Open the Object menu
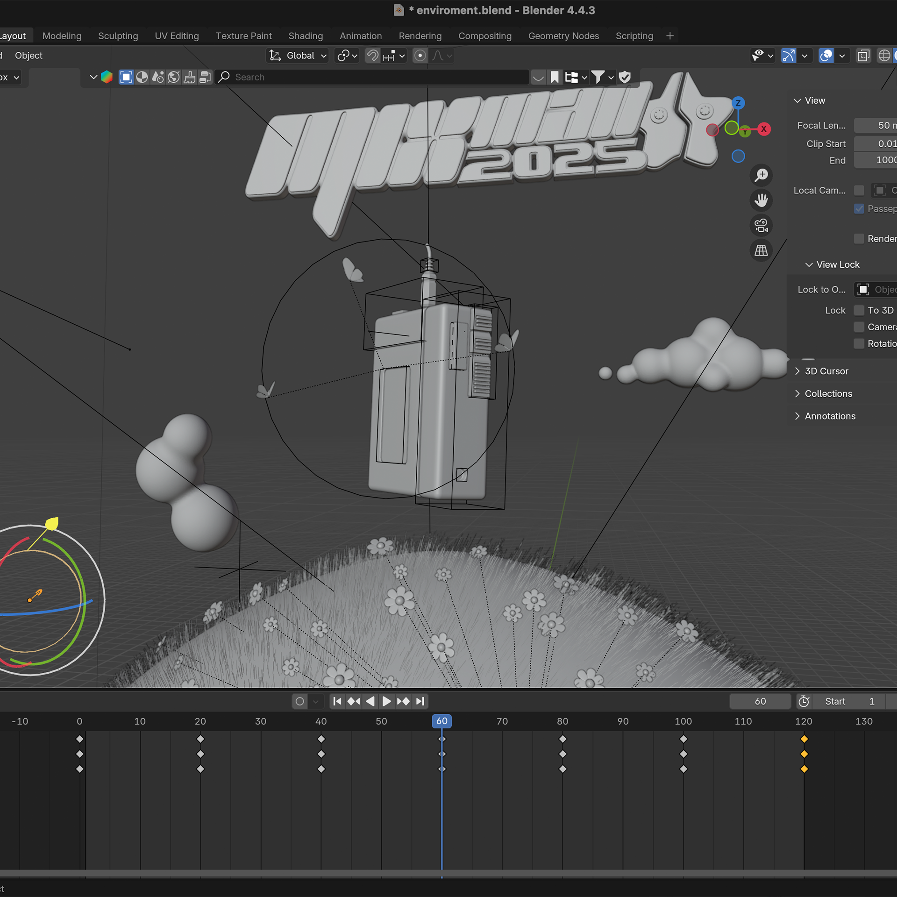This screenshot has width=897, height=897. (28, 56)
